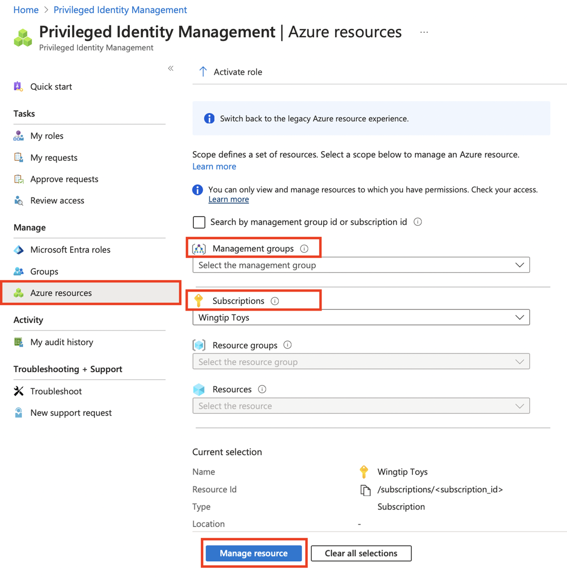This screenshot has height=580, width=567.
Task: Click info icon next to Resource groups
Action: (x=287, y=345)
